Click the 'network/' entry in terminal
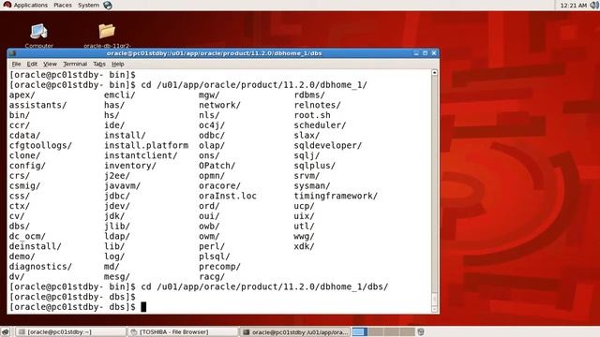600x337 pixels. (219, 105)
